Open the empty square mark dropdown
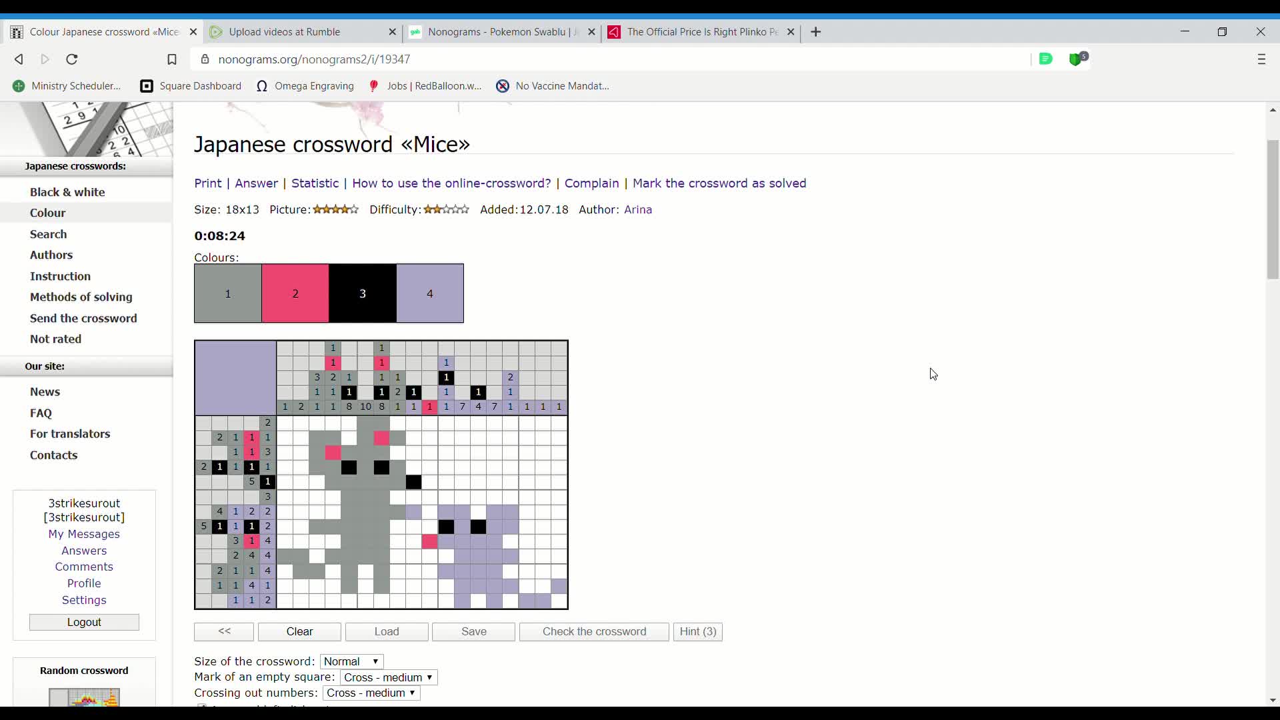The width and height of the screenshot is (1280, 720). (388, 677)
